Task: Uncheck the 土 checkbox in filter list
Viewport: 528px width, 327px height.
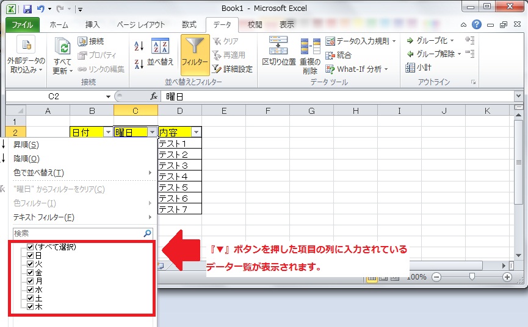Action: pyautogui.click(x=31, y=298)
